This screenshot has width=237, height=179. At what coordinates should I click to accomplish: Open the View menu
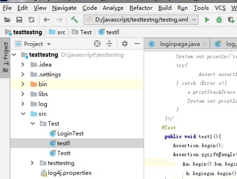coord(40,8)
